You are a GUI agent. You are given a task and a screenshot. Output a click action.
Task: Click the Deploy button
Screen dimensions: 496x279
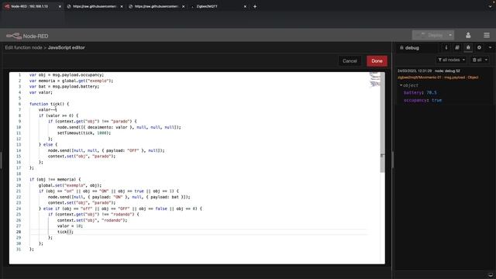pyautogui.click(x=429, y=35)
